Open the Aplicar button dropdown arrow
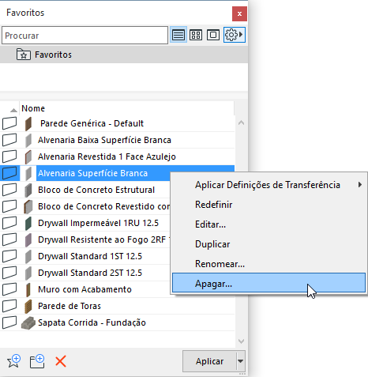This screenshot has width=368, height=377. pos(241,361)
